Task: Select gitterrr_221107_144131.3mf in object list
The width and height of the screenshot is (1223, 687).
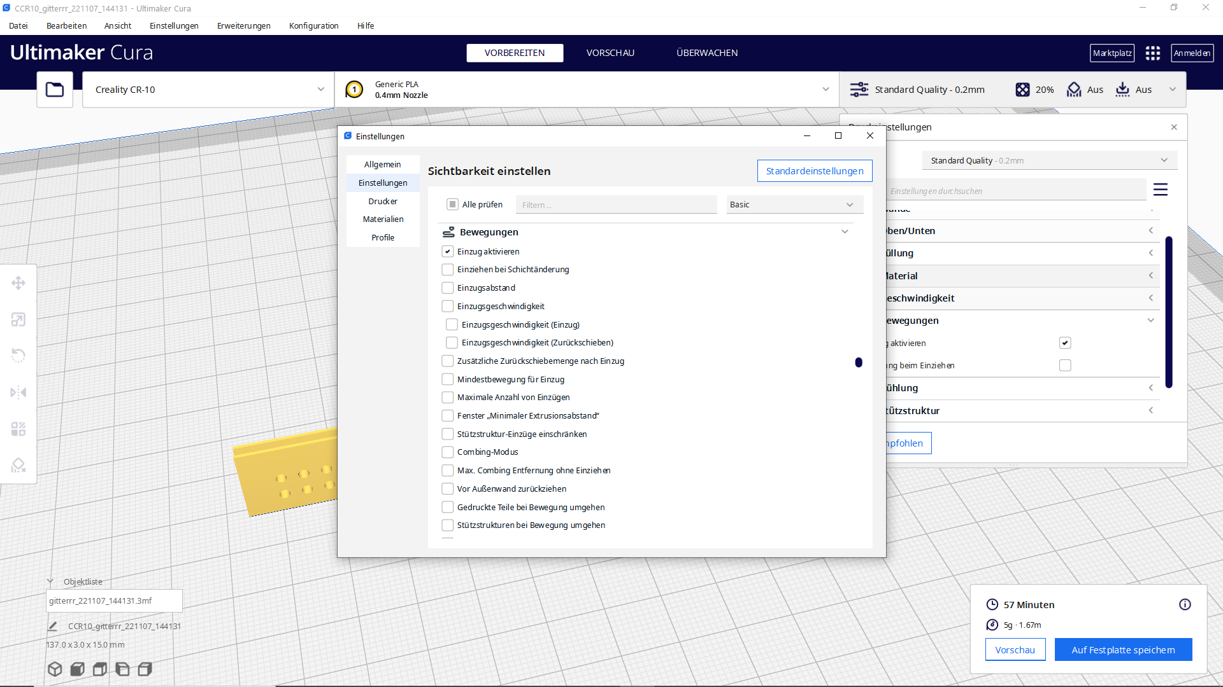Action: pos(114,600)
